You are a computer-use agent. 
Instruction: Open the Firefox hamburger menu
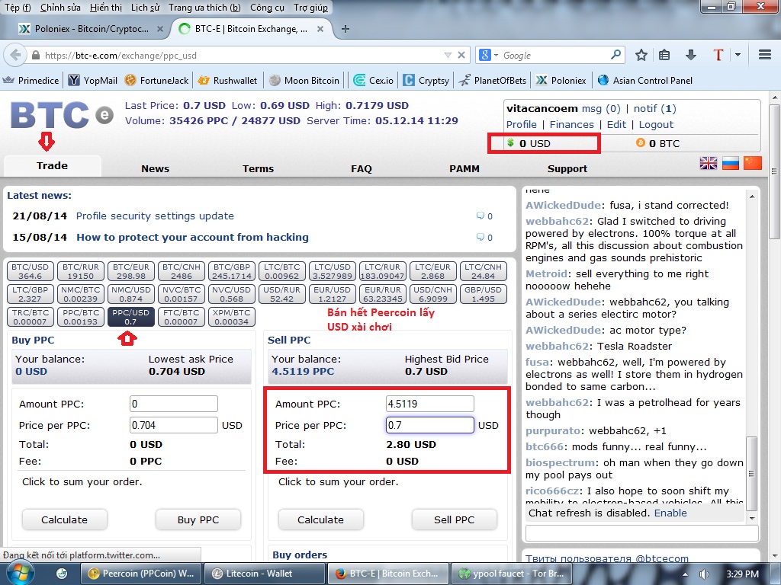pos(764,55)
